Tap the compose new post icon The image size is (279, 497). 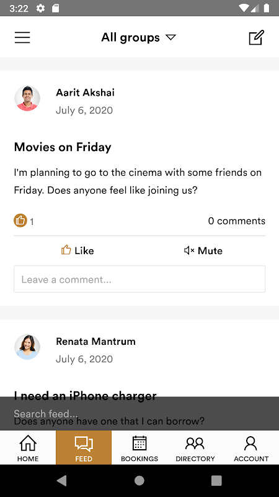point(256,37)
